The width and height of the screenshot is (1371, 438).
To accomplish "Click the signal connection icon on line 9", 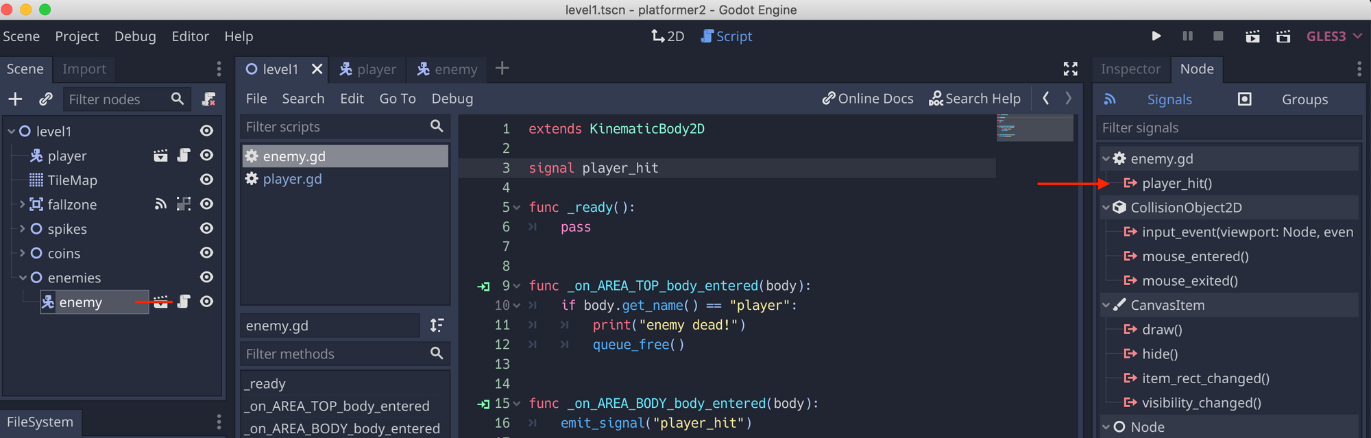I will tap(483, 286).
